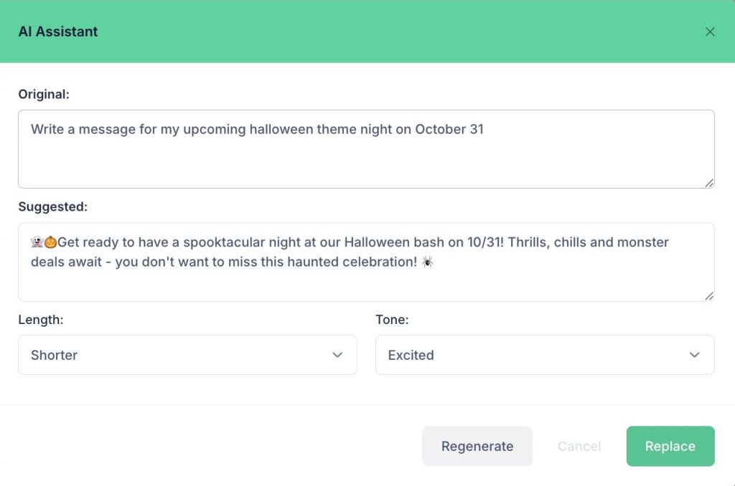The image size is (735, 486).
Task: Expand Tone options via its chevron arrow
Action: click(x=694, y=355)
